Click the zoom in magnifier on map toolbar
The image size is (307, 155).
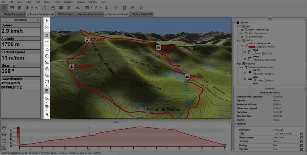47,56
